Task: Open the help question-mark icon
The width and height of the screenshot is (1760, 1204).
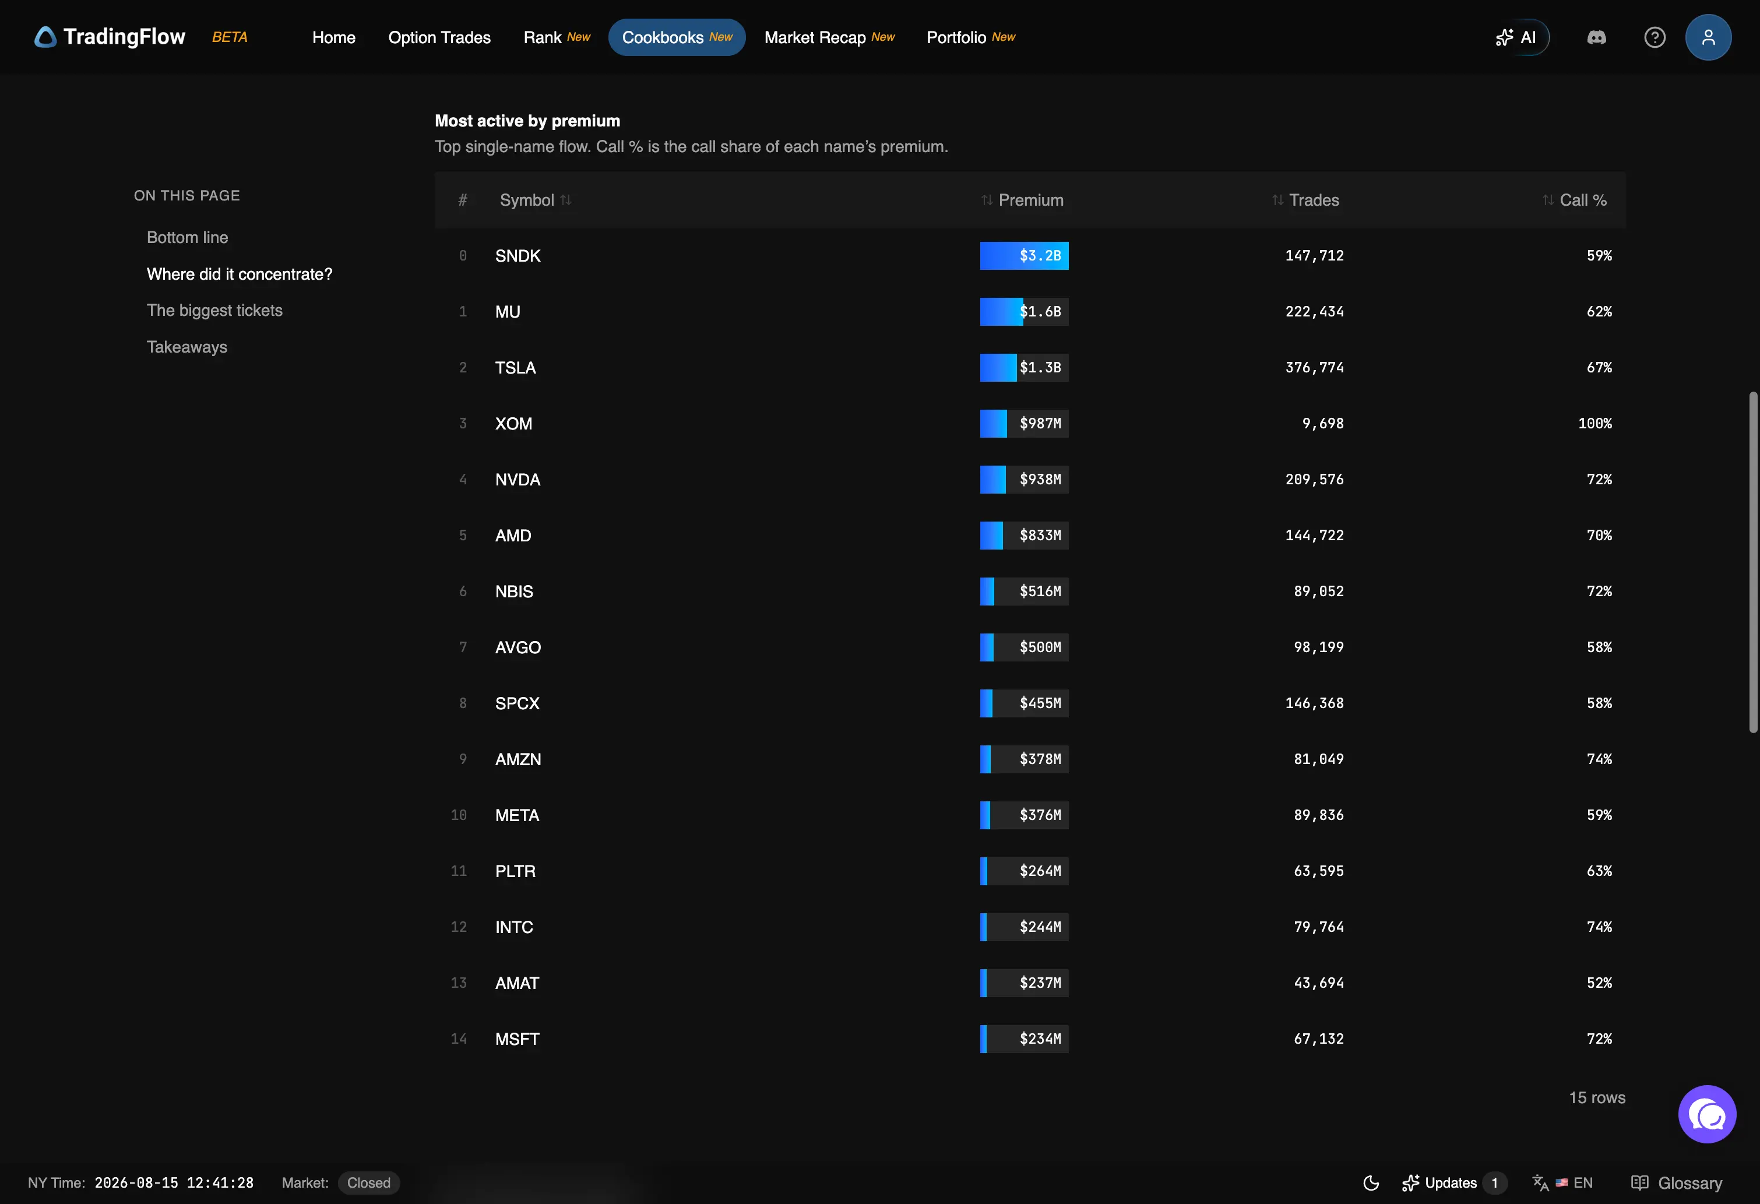Action: point(1654,37)
